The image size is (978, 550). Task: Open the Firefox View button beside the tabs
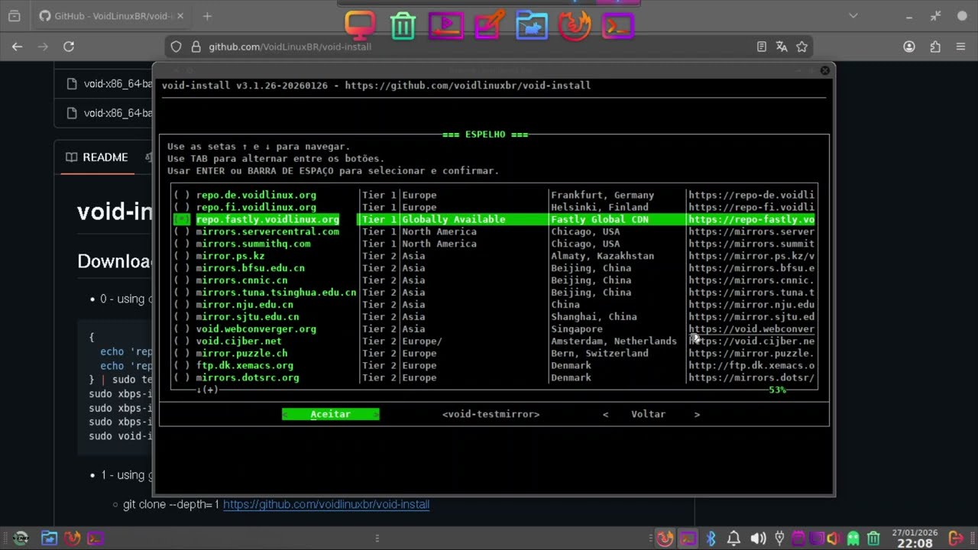pyautogui.click(x=15, y=16)
